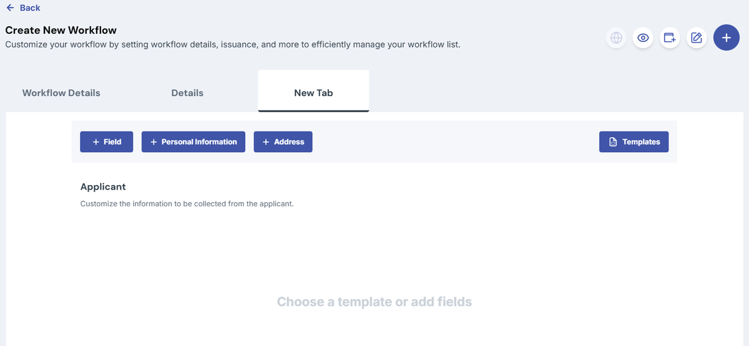Open the Templates chooser
This screenshot has height=346, width=749.
point(634,142)
